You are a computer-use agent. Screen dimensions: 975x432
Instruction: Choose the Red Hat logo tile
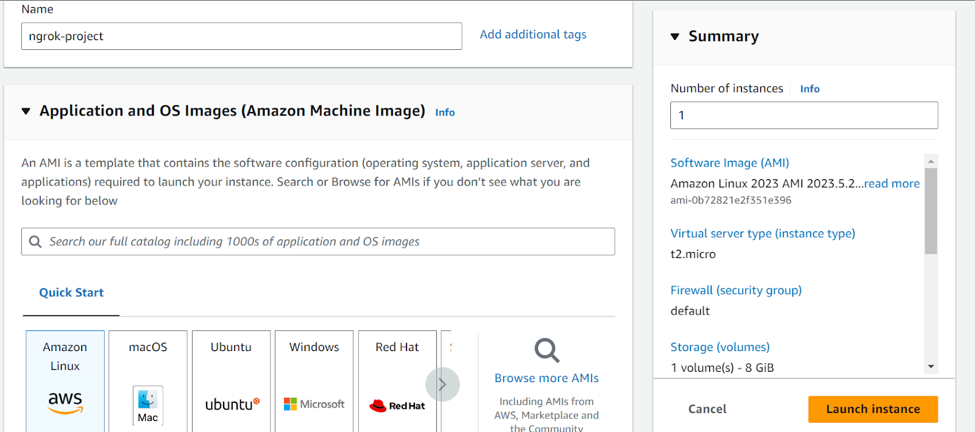(x=397, y=405)
